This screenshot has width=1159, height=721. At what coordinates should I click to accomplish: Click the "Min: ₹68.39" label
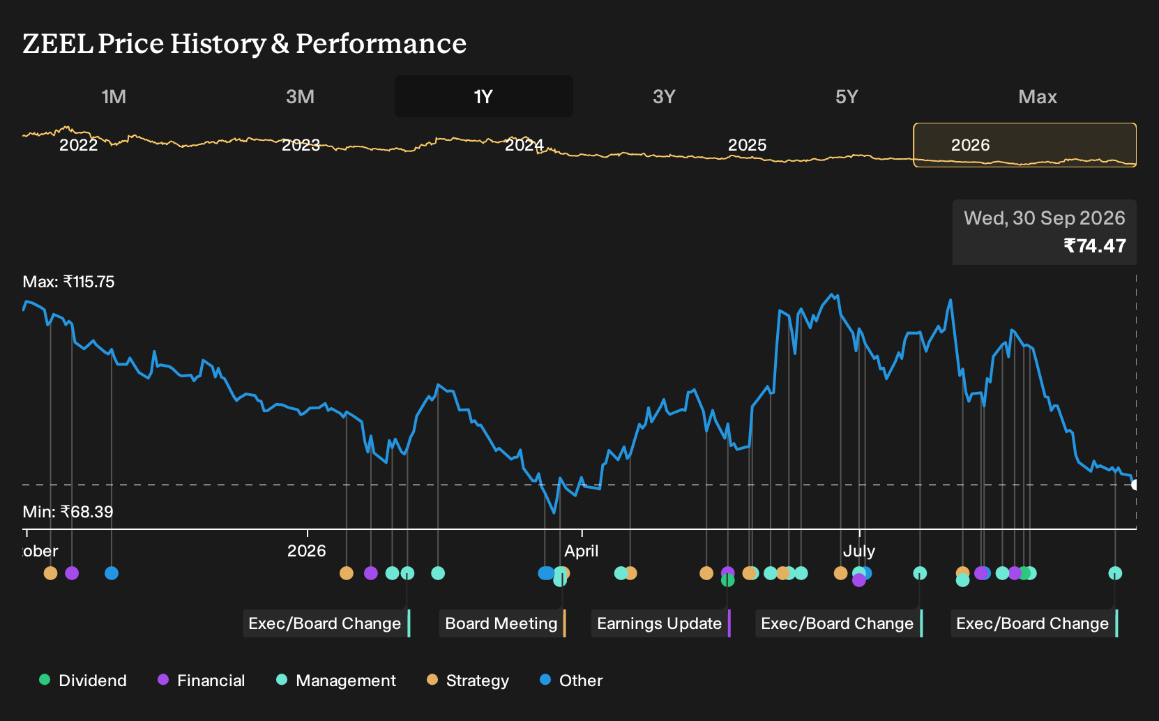(x=68, y=513)
